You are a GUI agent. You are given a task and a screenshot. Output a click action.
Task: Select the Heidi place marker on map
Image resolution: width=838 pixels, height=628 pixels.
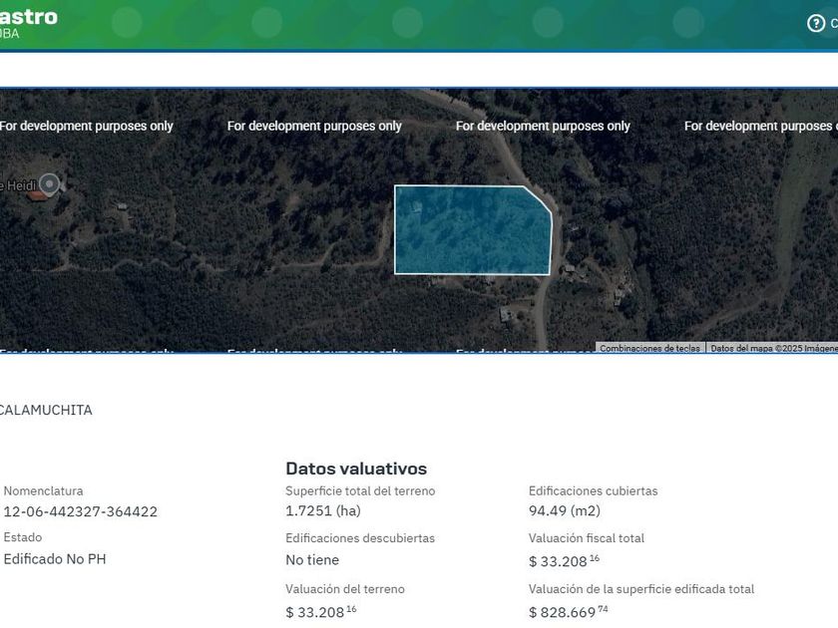pyautogui.click(x=50, y=183)
